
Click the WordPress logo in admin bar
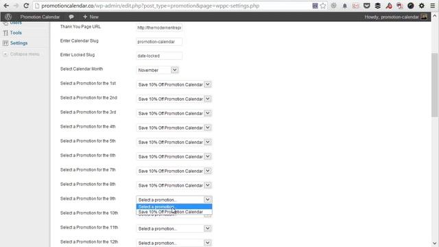click(8, 16)
